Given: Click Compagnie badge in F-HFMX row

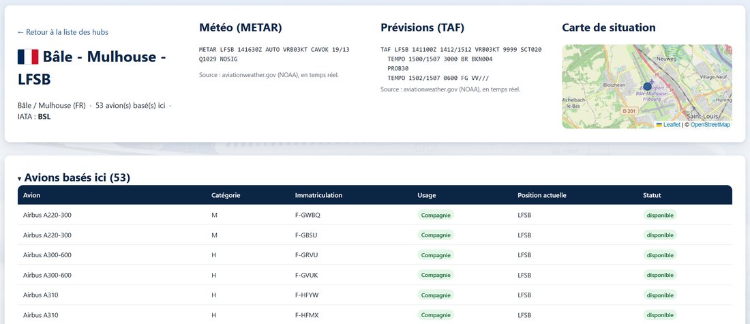Looking at the screenshot, I should click(436, 315).
